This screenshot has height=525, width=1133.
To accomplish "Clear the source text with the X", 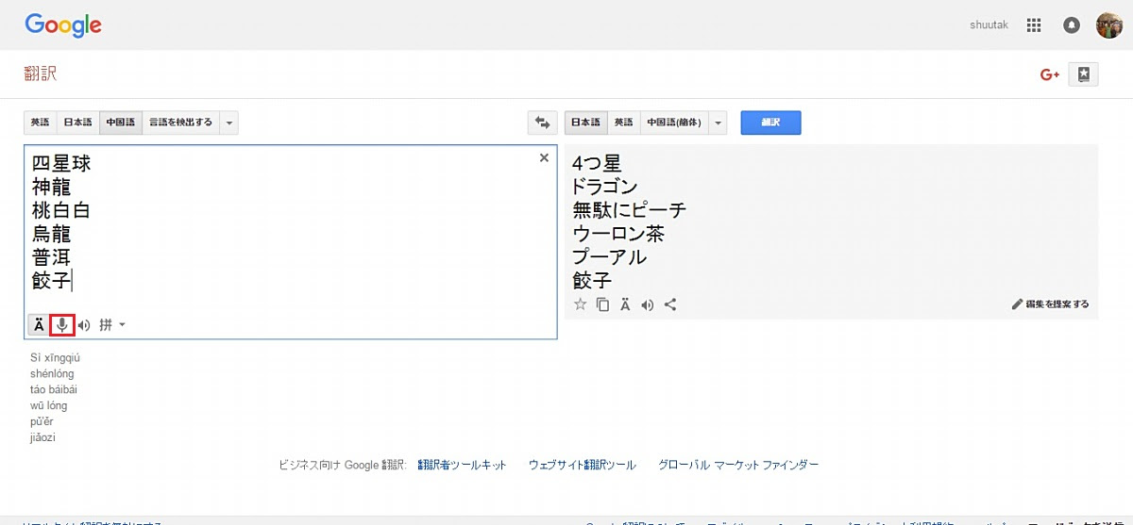I will [544, 158].
